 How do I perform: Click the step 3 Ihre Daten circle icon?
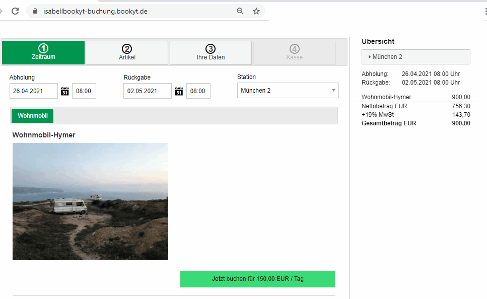click(211, 49)
